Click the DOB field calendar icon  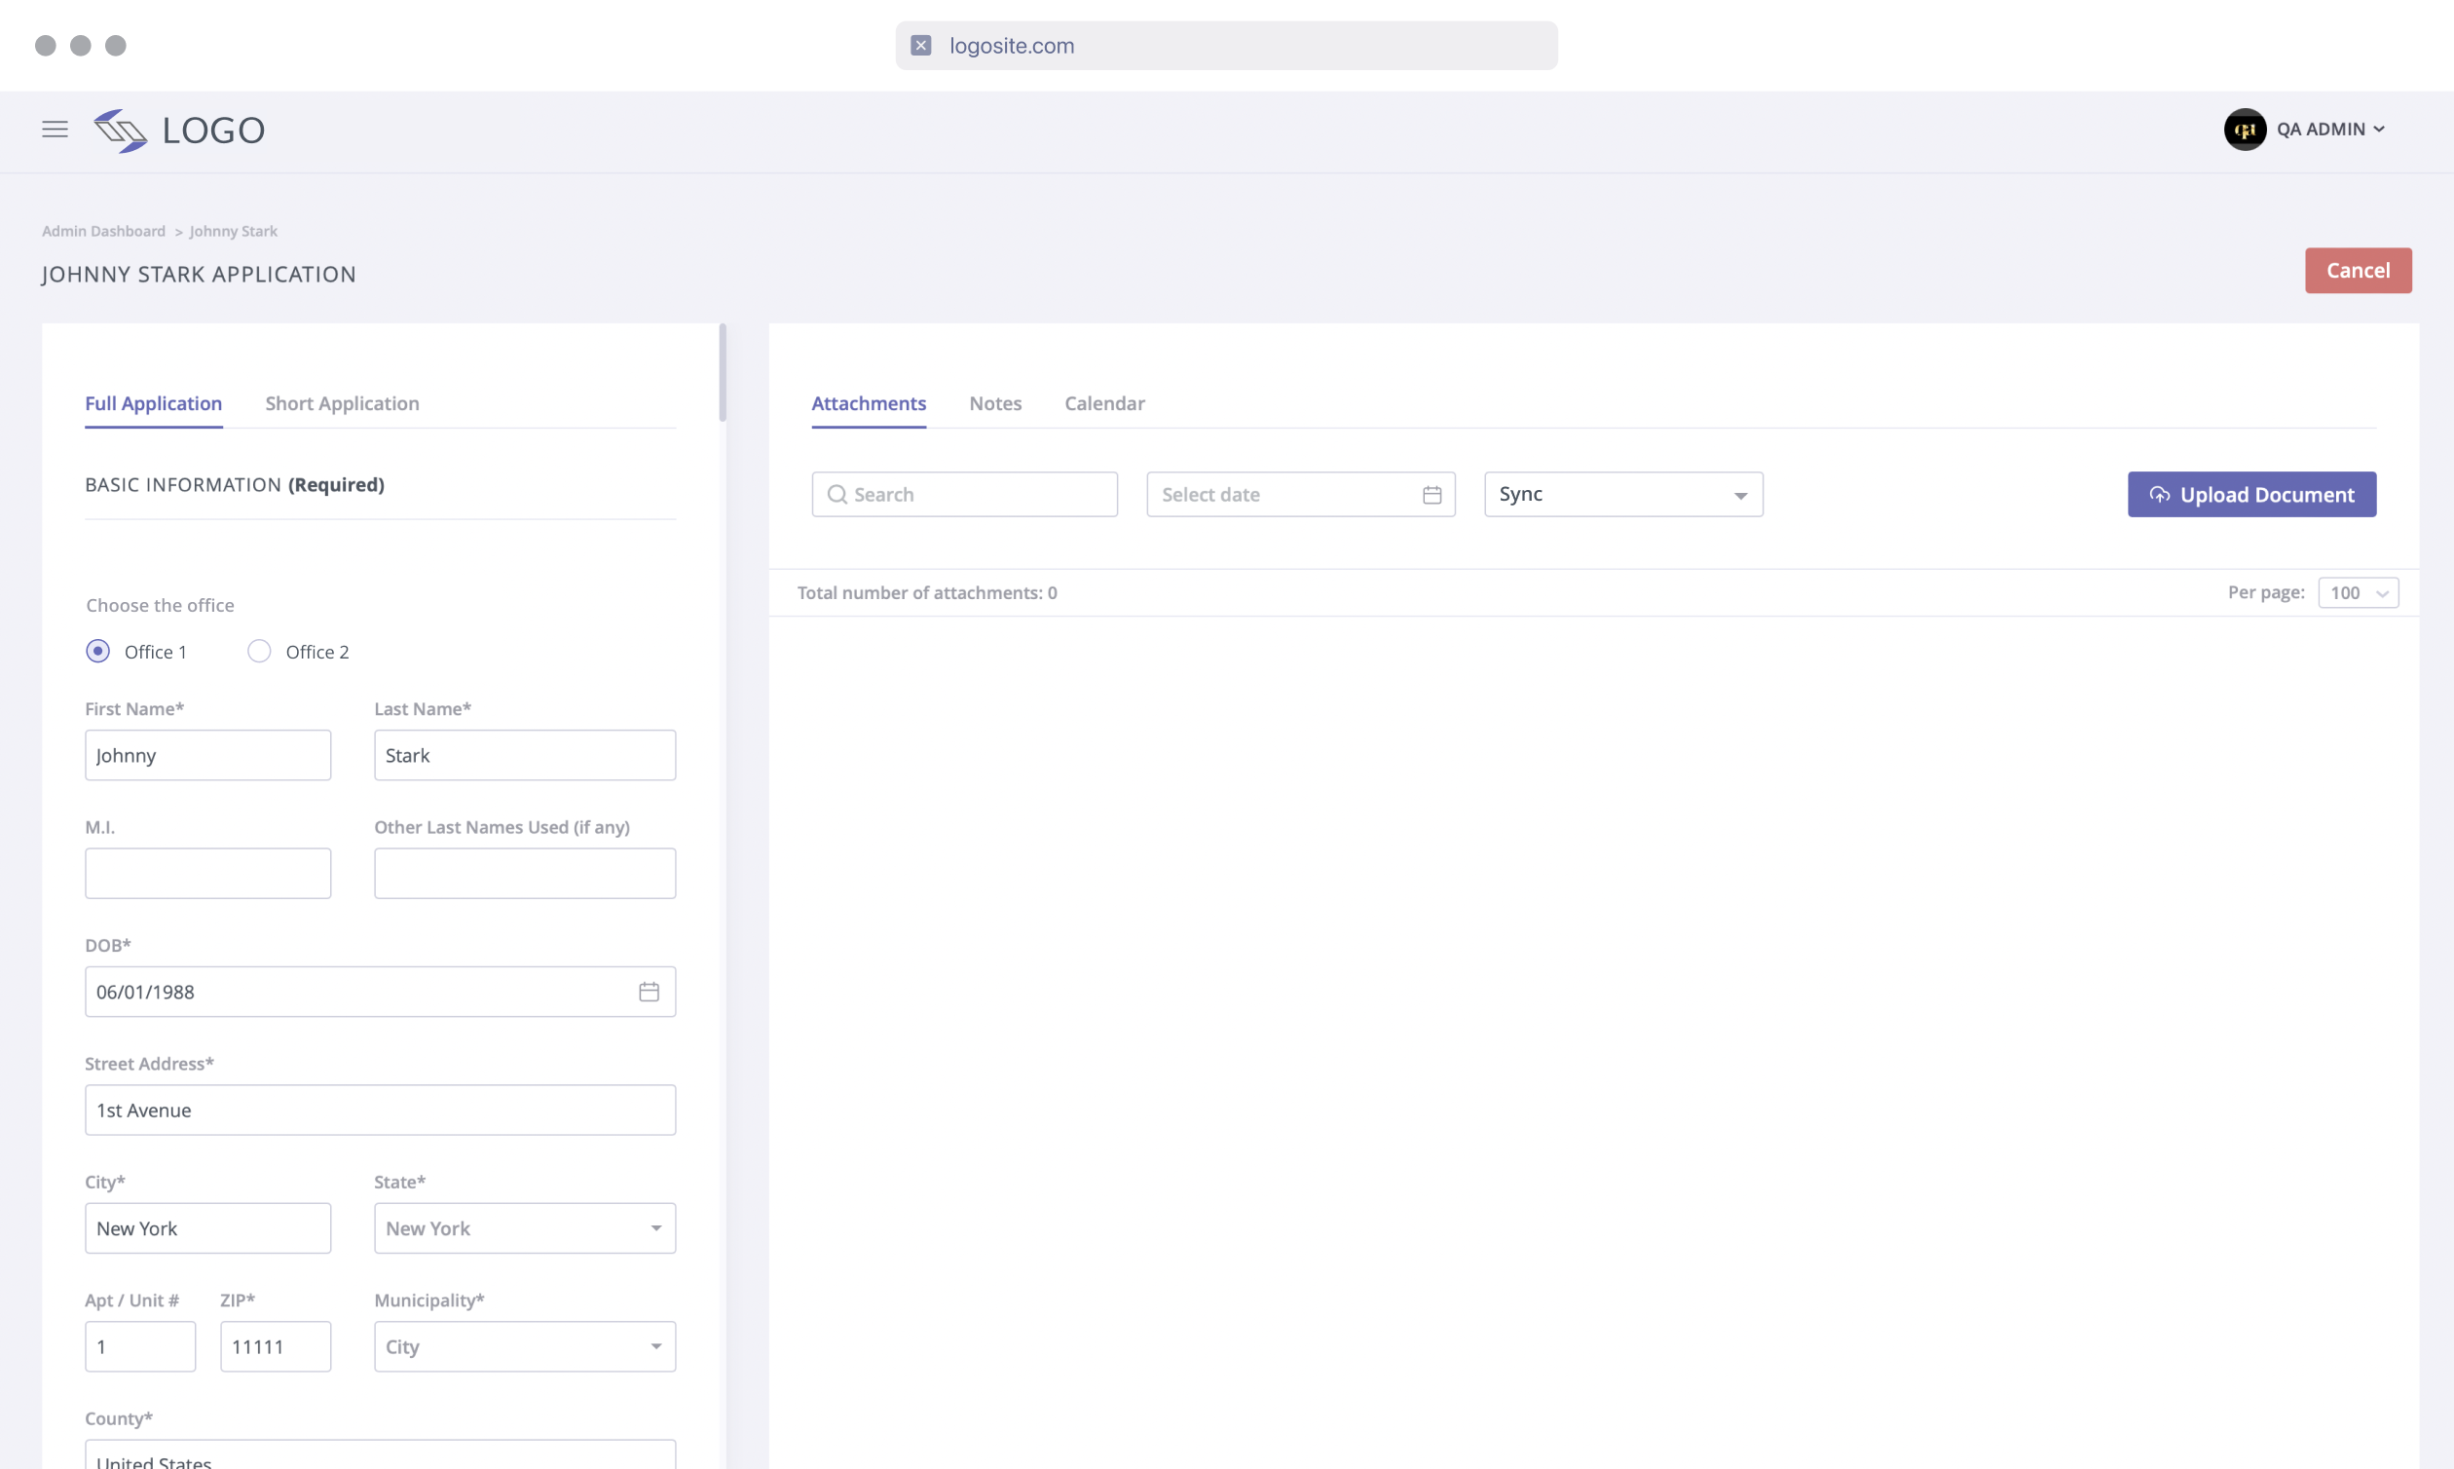click(x=650, y=992)
